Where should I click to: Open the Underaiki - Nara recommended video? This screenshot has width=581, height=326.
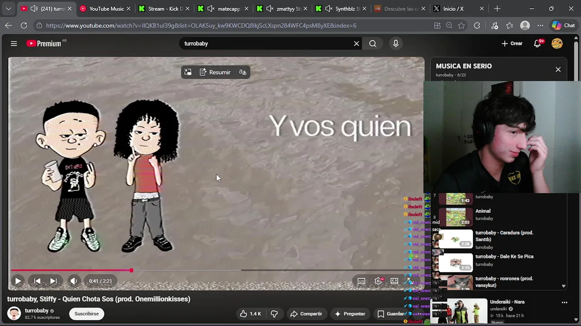(507, 302)
